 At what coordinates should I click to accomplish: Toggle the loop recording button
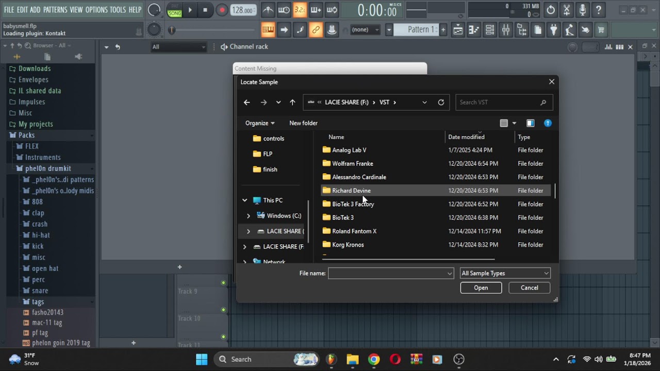[x=332, y=10]
